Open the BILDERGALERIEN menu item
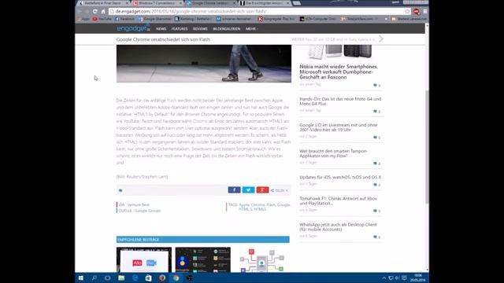504x283 pixels. tap(227, 29)
